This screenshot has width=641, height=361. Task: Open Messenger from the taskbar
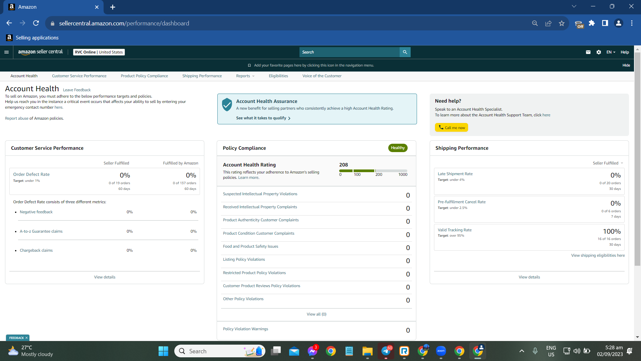(x=312, y=351)
